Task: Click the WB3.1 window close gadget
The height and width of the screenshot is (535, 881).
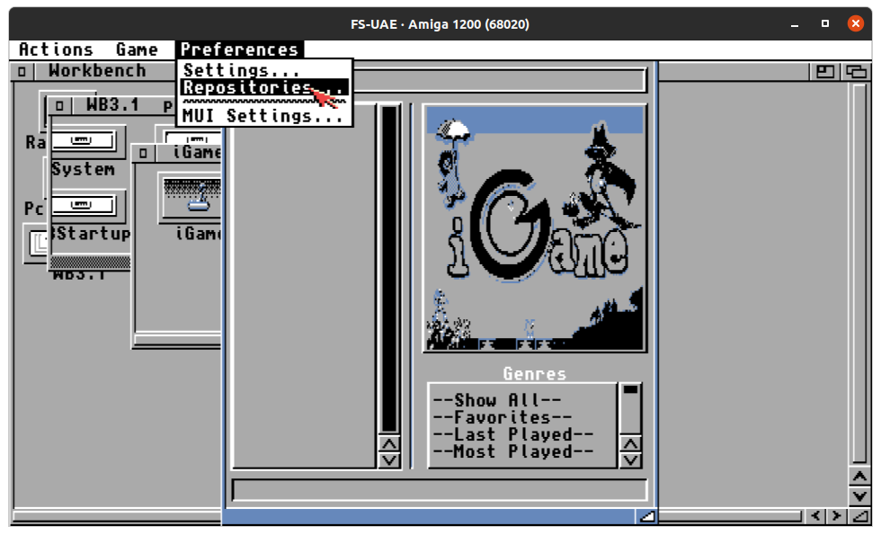Action: tap(60, 106)
